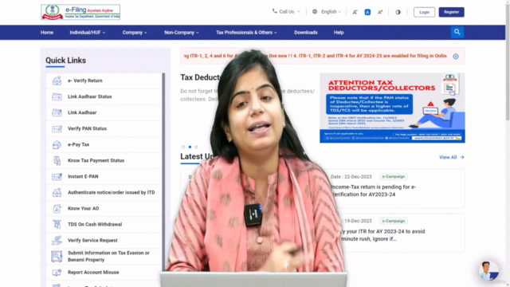Open the TDS On Cash Withdrawal link

pyautogui.click(x=95, y=224)
